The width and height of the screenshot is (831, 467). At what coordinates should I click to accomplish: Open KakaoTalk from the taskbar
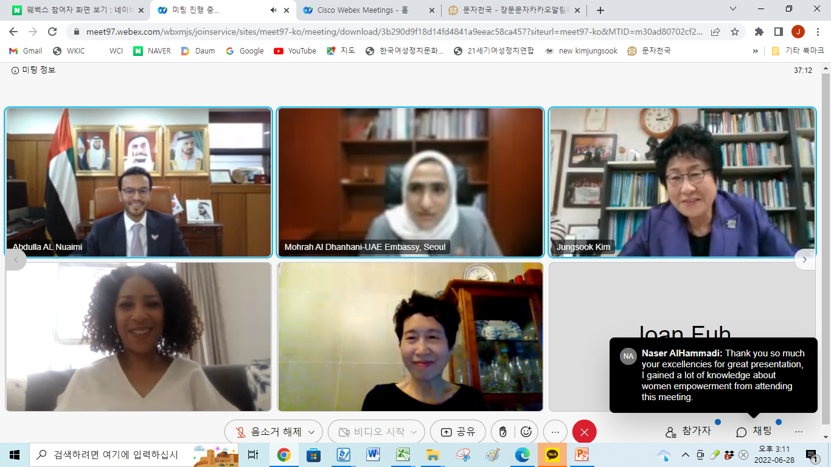point(552,455)
